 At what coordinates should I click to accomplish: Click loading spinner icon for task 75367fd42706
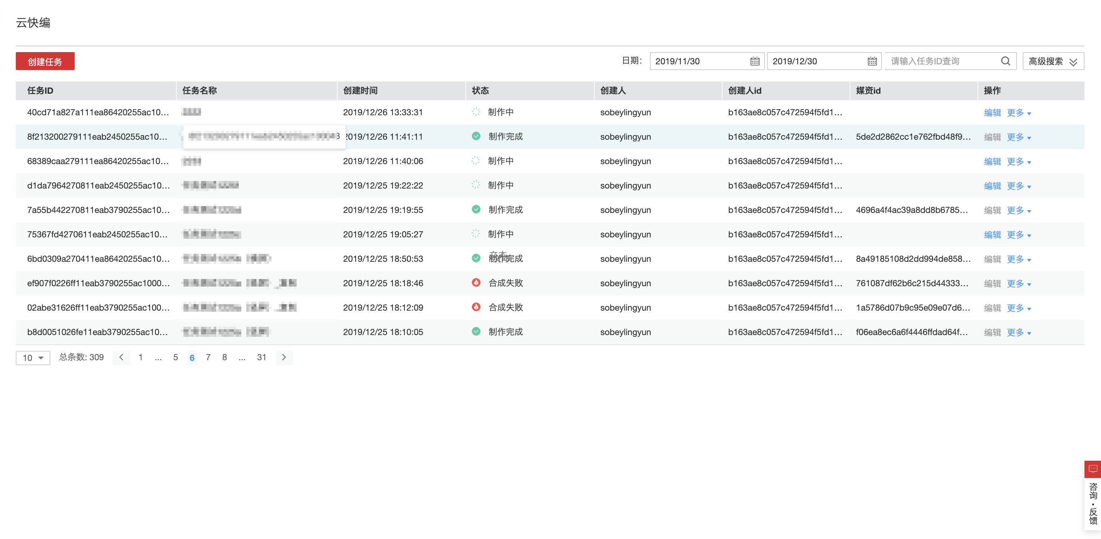point(476,234)
